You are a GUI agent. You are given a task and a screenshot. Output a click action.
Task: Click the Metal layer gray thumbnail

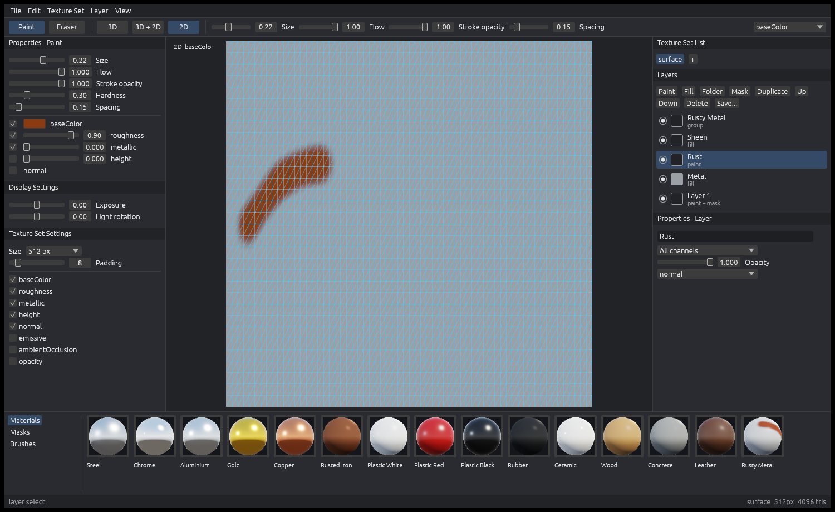coord(677,179)
